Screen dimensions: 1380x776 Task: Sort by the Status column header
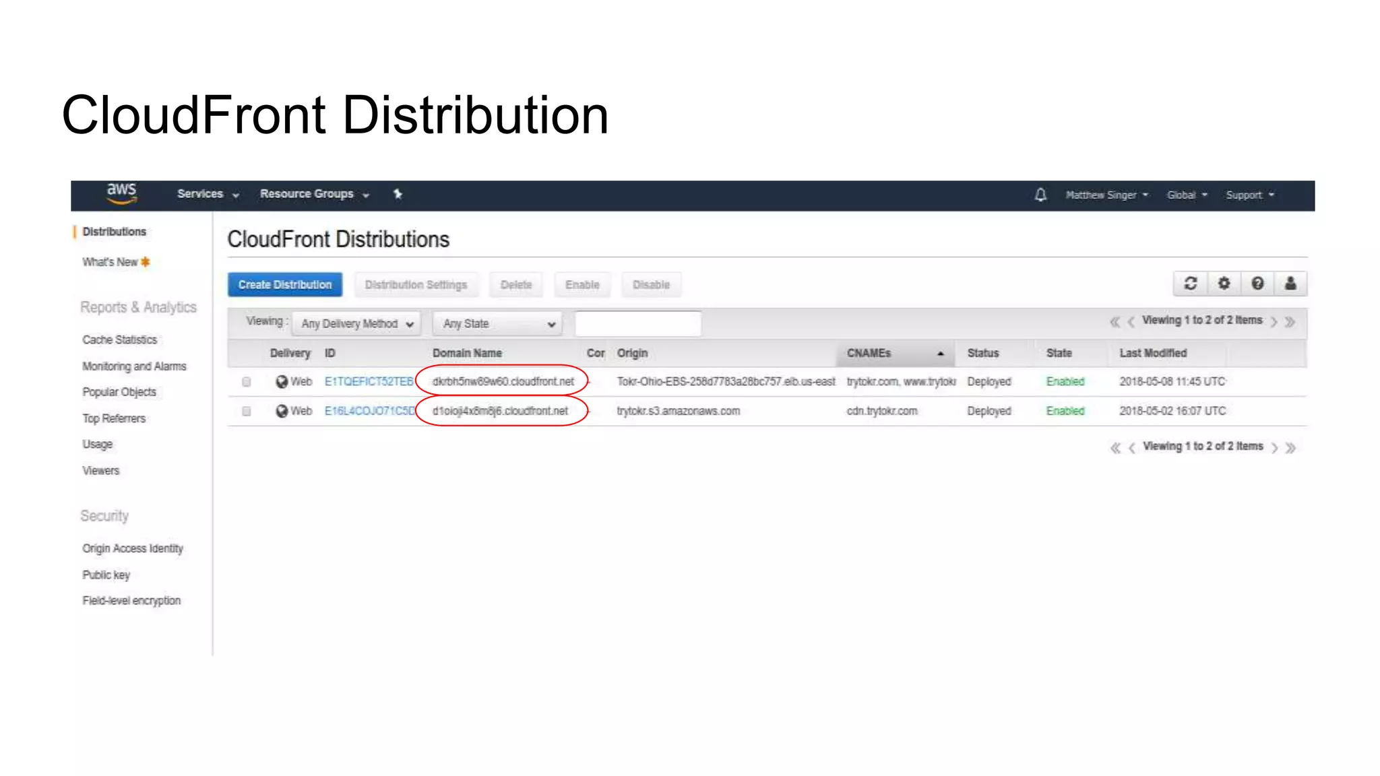coord(983,354)
